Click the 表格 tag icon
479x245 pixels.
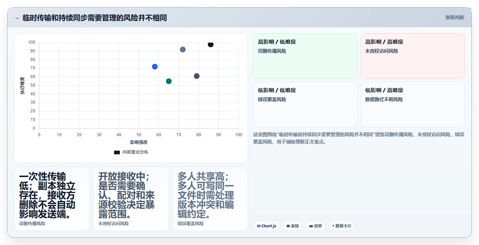coord(288,226)
